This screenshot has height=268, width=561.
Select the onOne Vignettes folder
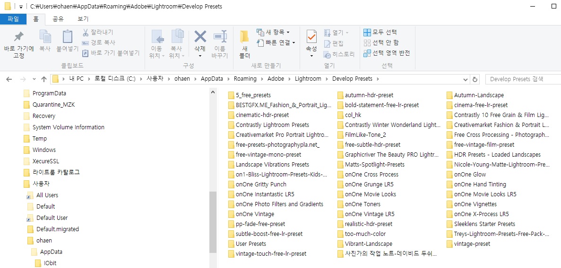pos(475,204)
